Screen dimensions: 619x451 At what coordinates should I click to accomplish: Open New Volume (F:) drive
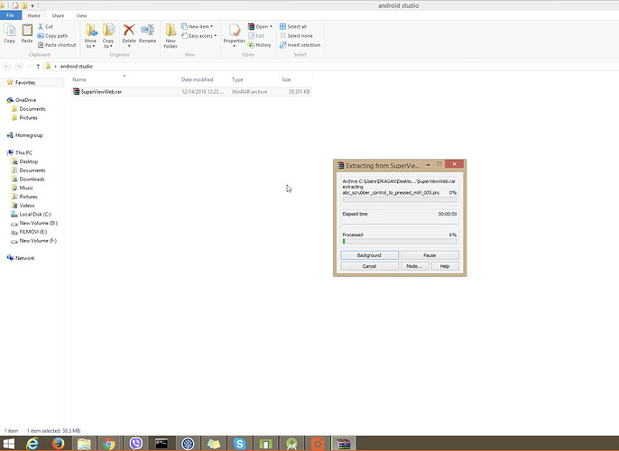point(38,240)
